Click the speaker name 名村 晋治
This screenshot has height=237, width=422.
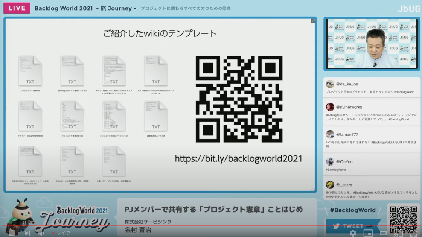(x=138, y=230)
